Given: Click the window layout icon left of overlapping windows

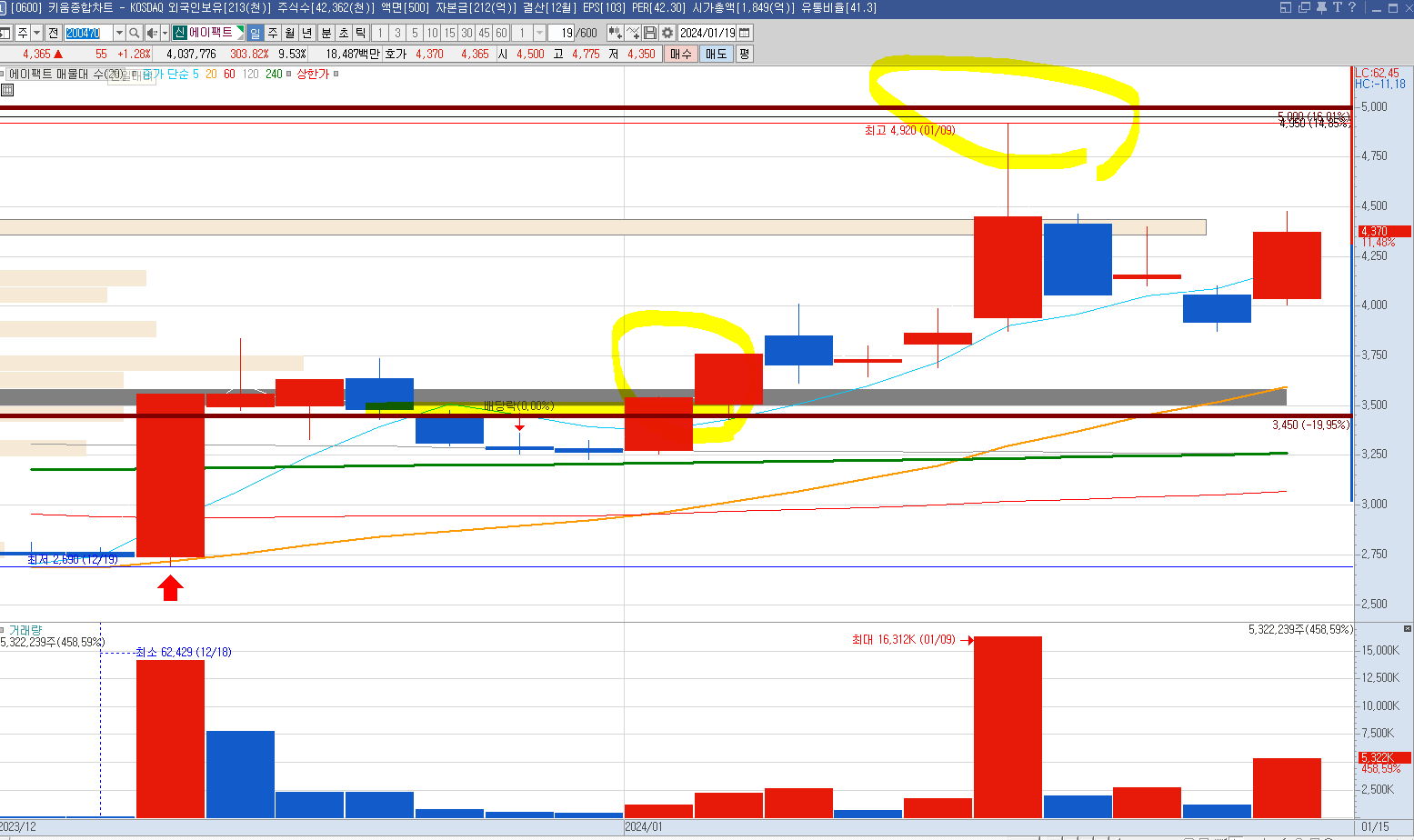Looking at the screenshot, I should [1286, 7].
